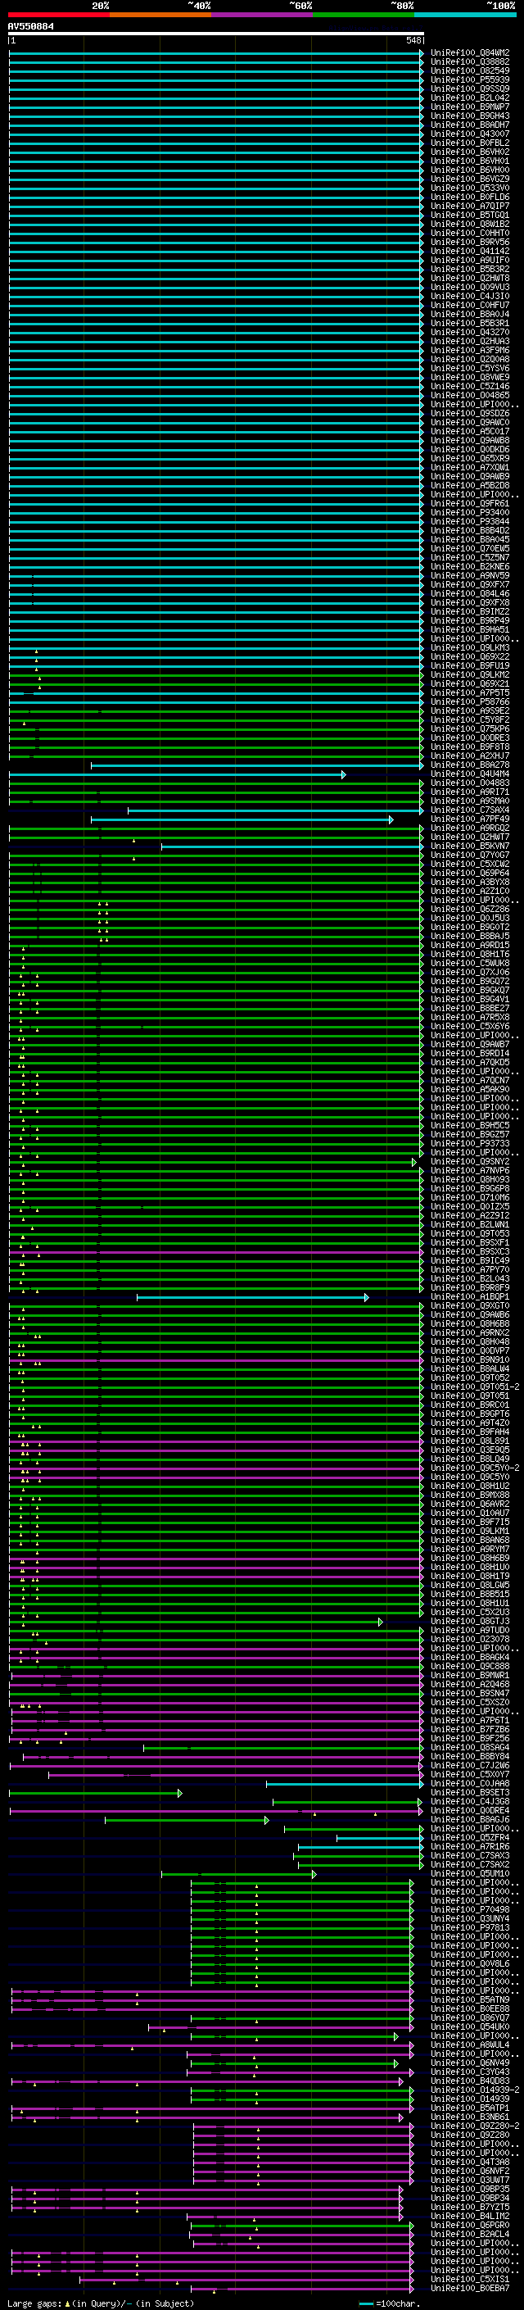This screenshot has width=524, height=2310.
Task: Click hit label UniRef100_Q8SAG4
Action: click(x=470, y=1747)
